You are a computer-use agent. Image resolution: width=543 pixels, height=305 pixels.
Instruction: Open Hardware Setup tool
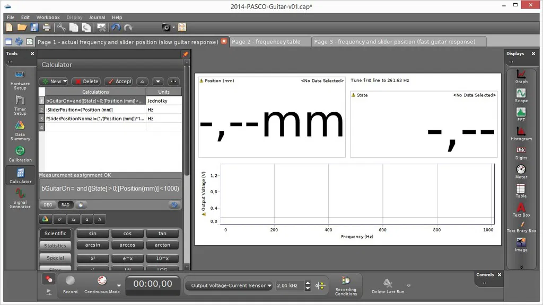tap(20, 80)
